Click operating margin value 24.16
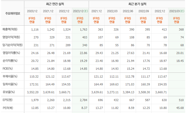This screenshot has height=113, width=186. coord(35,53)
